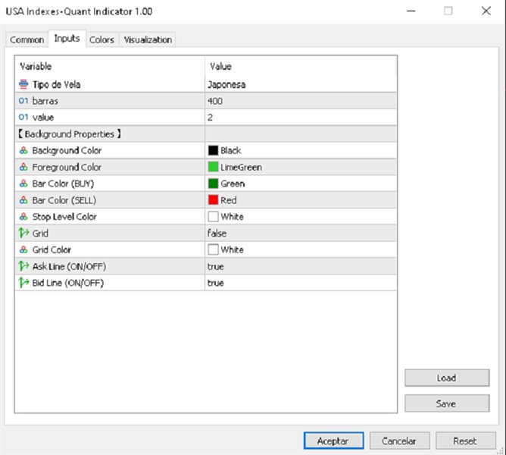Viewport: 506px width, 455px height.
Task: Switch to the Common tab
Action: pos(27,39)
